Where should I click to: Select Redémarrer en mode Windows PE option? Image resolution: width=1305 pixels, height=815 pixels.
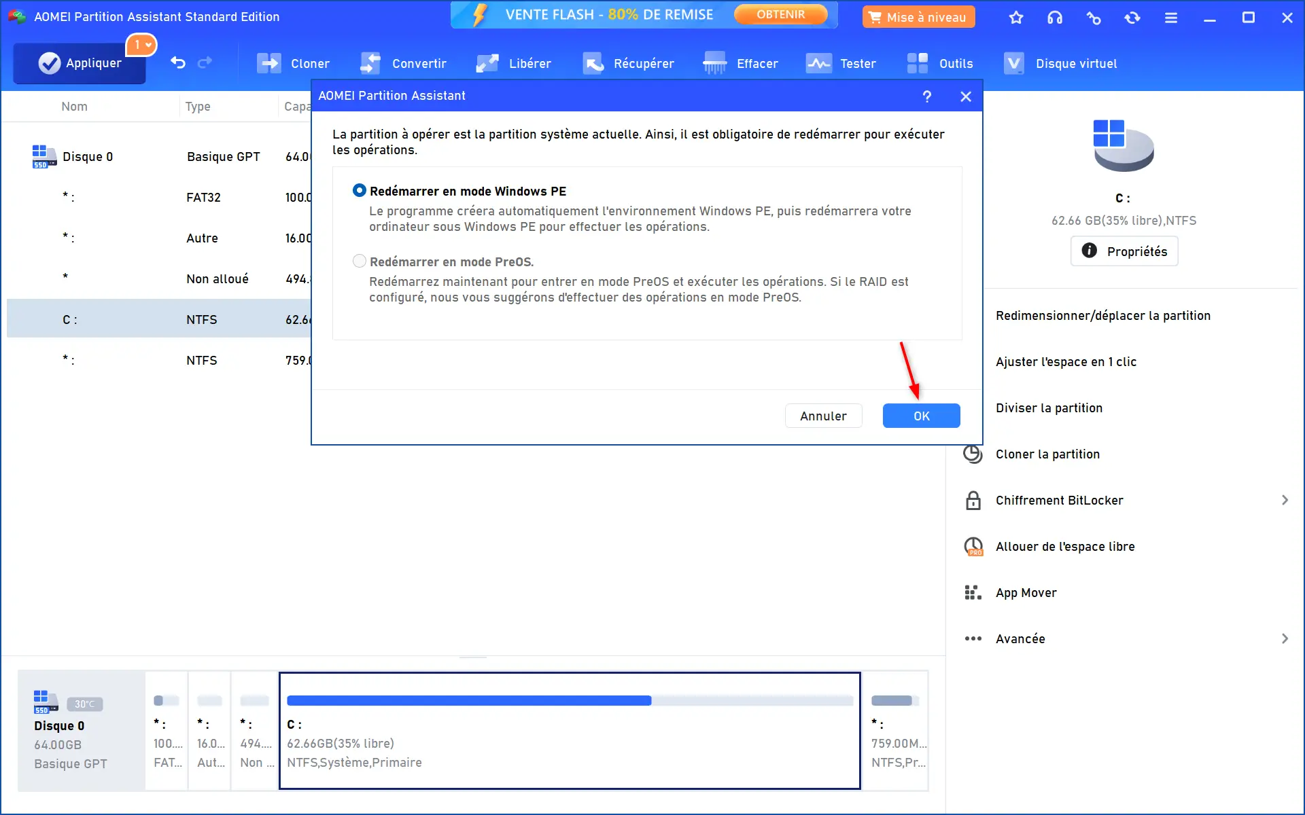360,190
